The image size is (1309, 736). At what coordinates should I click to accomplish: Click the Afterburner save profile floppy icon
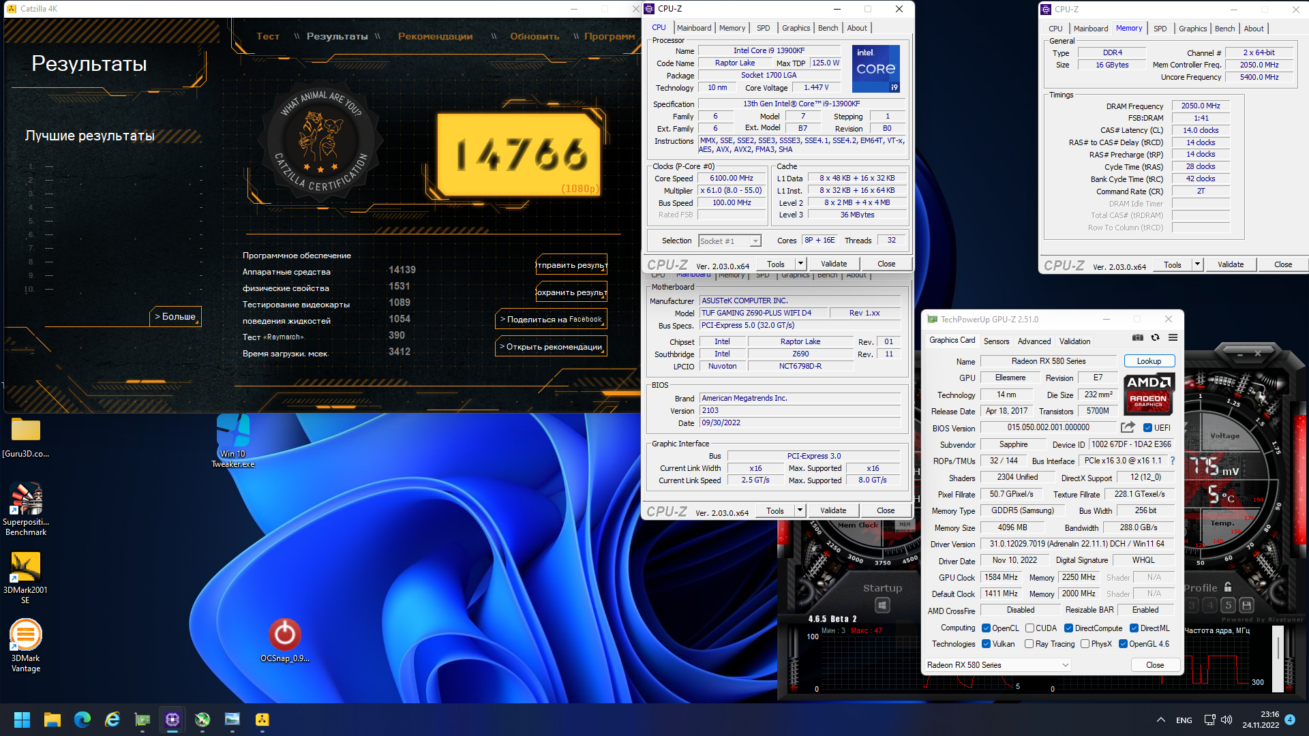click(1246, 605)
